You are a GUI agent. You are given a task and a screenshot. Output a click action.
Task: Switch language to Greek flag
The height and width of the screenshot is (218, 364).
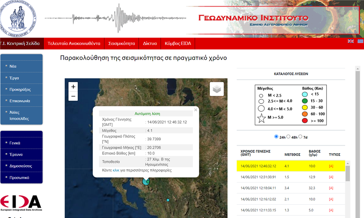click(x=360, y=41)
